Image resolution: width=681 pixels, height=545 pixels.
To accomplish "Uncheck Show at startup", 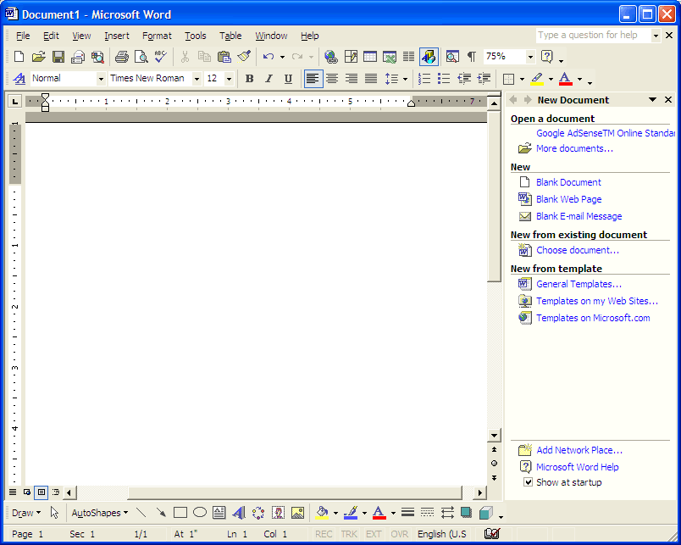I will point(529,481).
